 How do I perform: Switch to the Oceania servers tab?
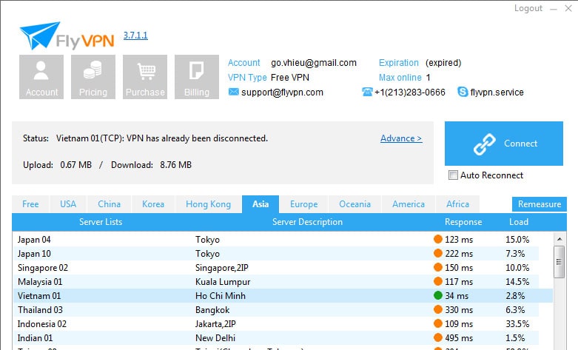tap(355, 204)
